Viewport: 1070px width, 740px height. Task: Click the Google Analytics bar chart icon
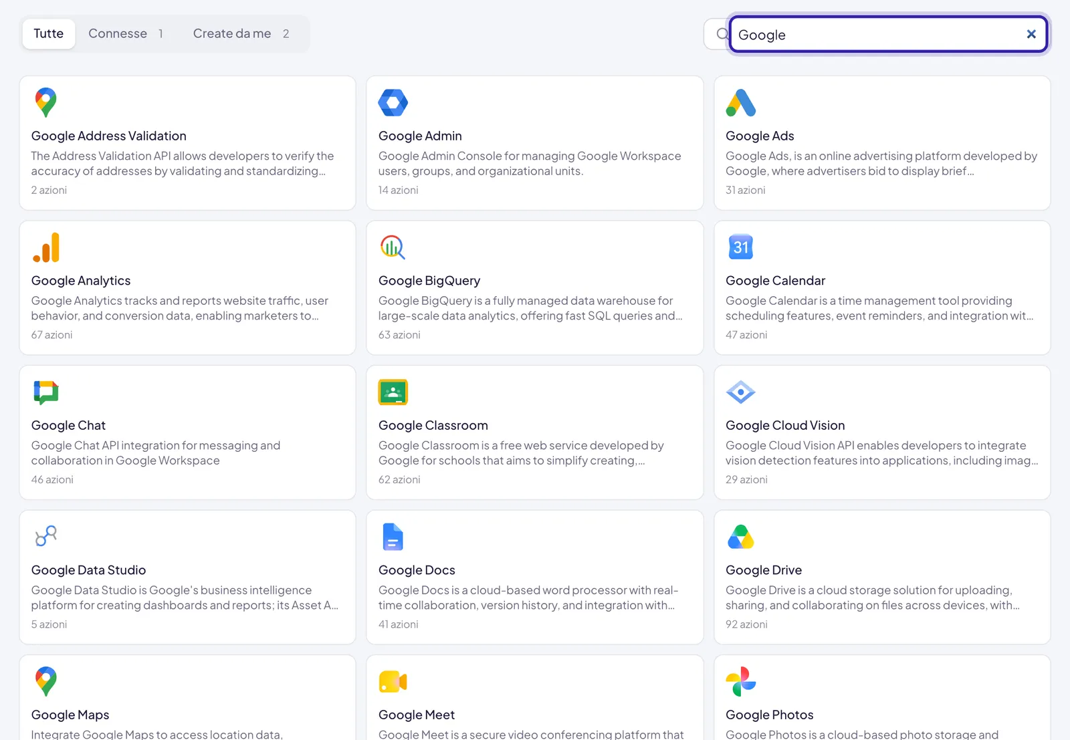pyautogui.click(x=46, y=247)
